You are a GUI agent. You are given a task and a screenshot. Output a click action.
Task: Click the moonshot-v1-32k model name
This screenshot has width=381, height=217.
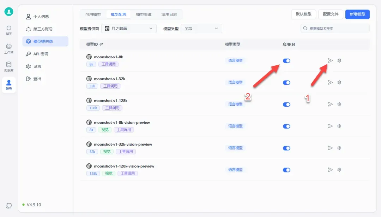tap(110, 79)
